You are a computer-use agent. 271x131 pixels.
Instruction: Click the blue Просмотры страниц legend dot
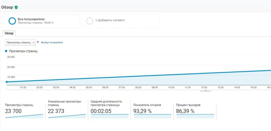coord(6,51)
